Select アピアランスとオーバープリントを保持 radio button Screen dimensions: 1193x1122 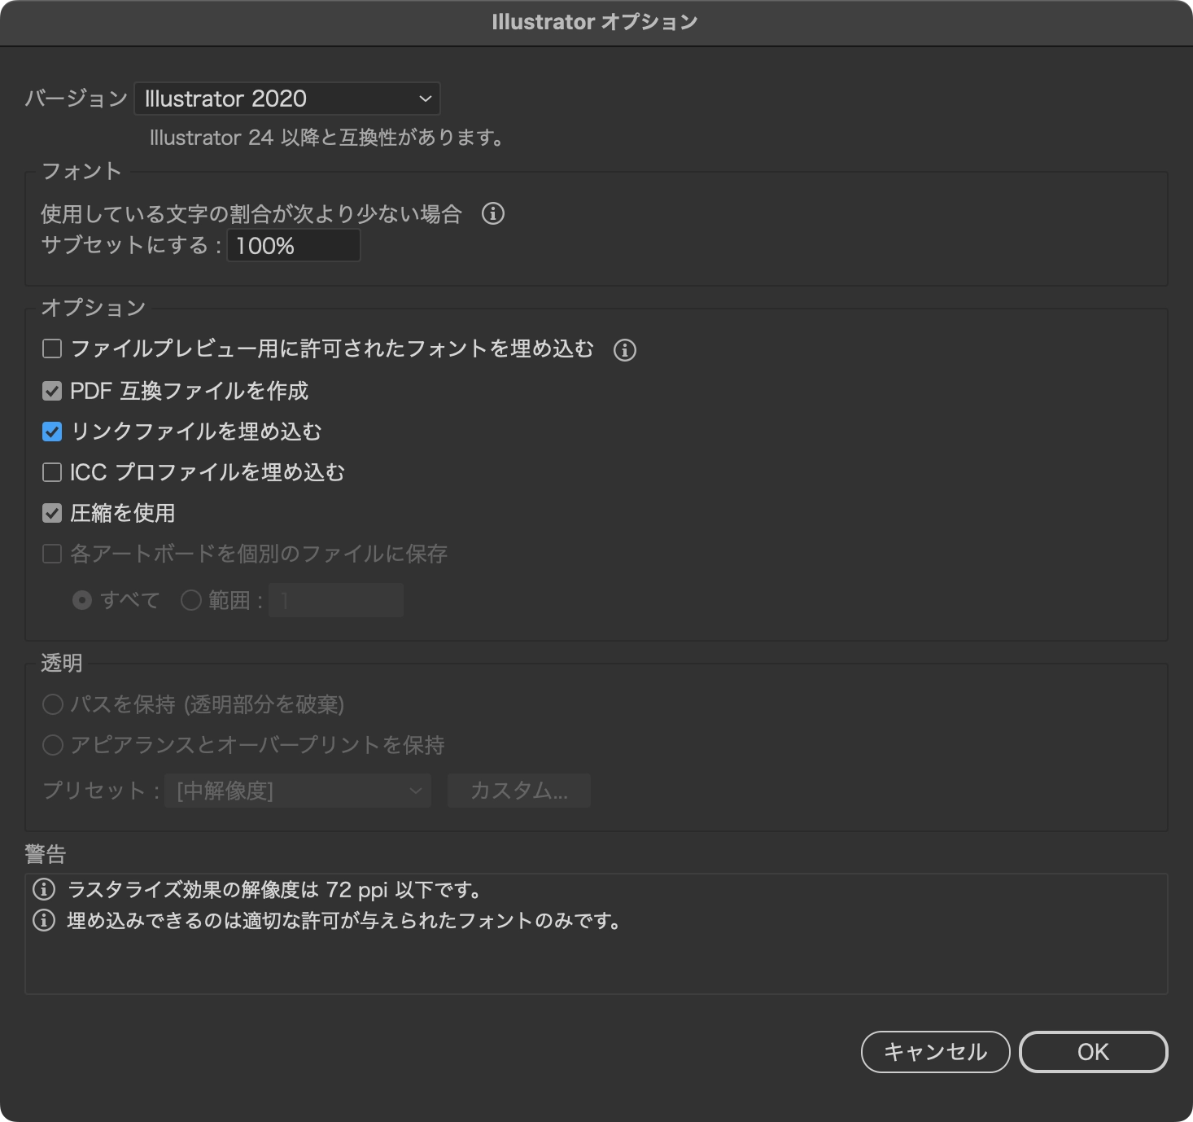point(53,745)
